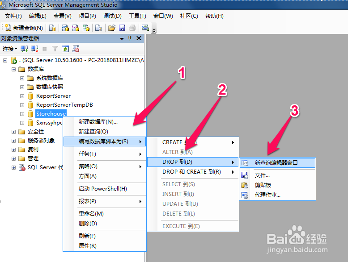This screenshot has height=262, width=348.
Task: Select the Storehouse database in tree
Action: tap(51, 114)
